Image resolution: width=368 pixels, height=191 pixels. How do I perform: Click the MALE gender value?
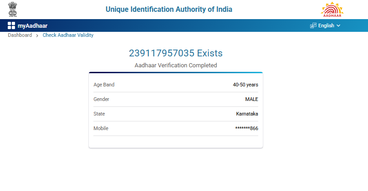pos(251,99)
